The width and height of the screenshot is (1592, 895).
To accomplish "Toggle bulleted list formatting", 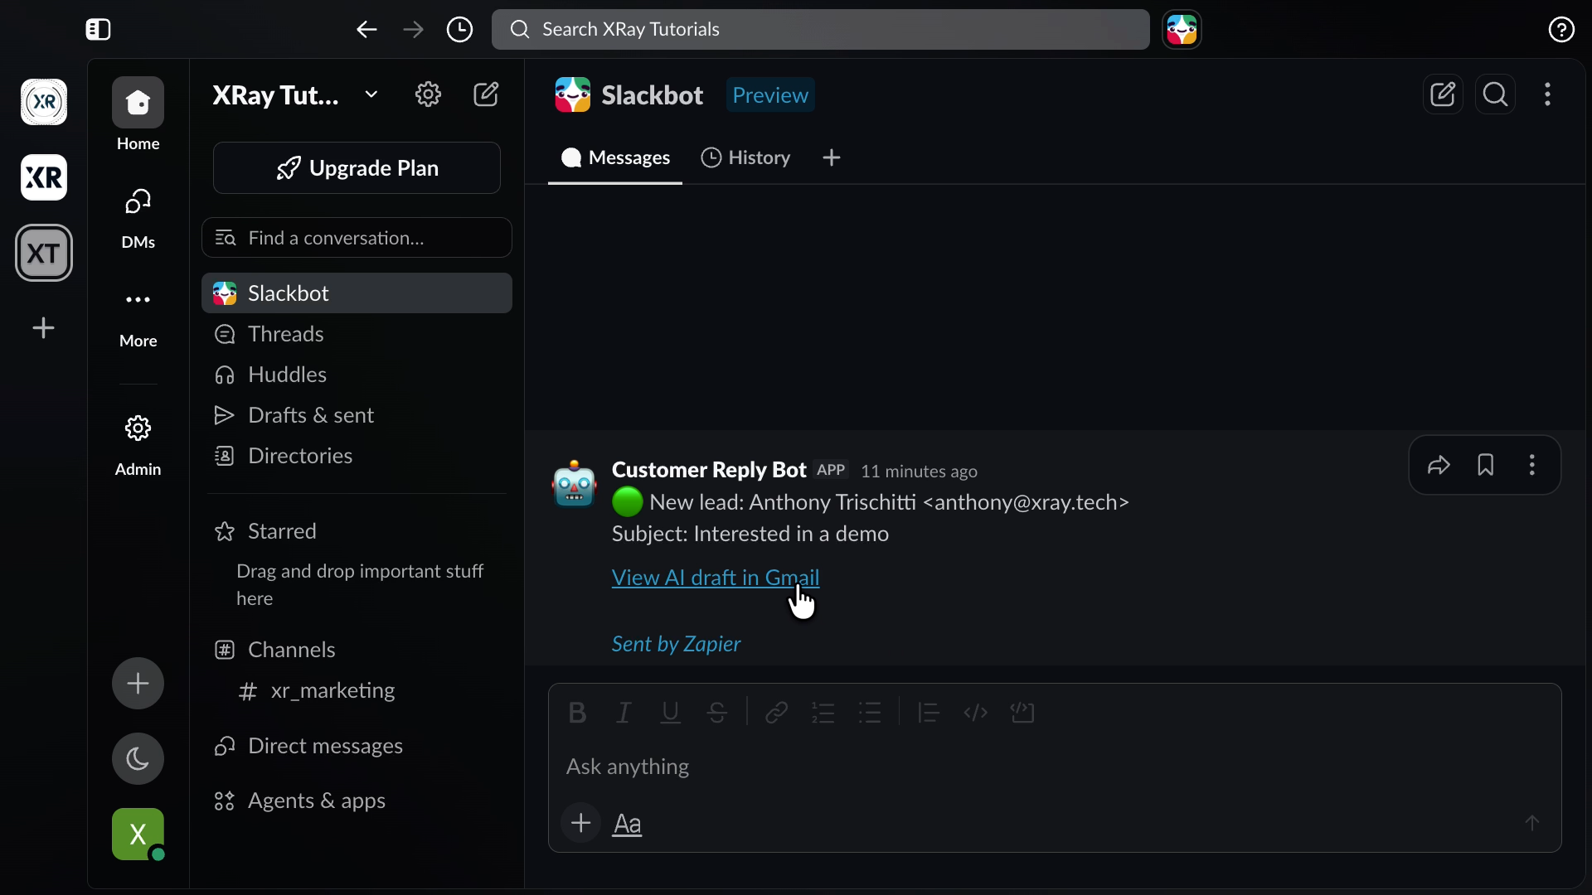I will point(870,713).
